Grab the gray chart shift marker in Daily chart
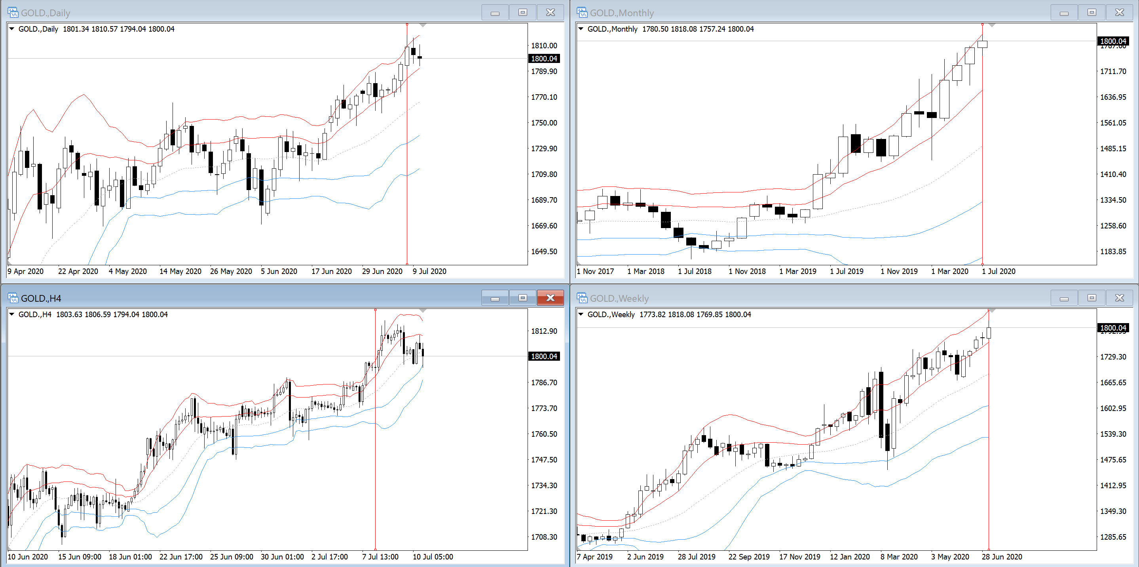This screenshot has height=567, width=1139. (x=423, y=25)
